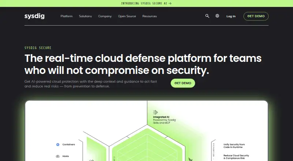
Task: Open the Platform menu
Action: tap(67, 16)
